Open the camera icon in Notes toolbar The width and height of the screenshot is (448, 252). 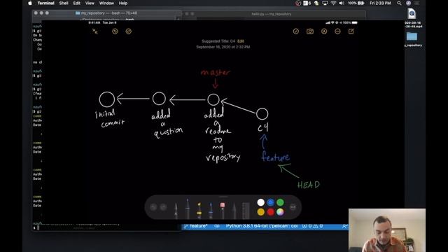click(310, 31)
